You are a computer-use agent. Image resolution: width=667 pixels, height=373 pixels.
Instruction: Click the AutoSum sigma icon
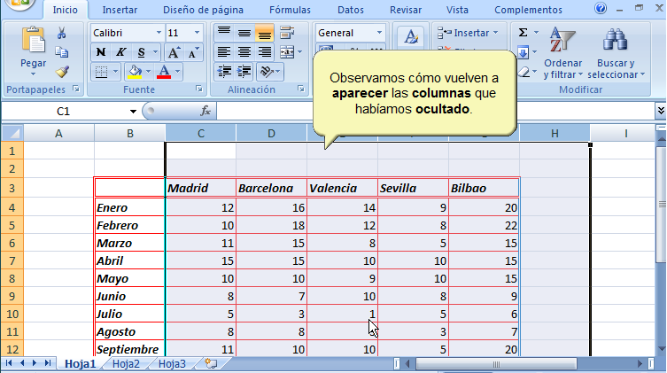524,33
